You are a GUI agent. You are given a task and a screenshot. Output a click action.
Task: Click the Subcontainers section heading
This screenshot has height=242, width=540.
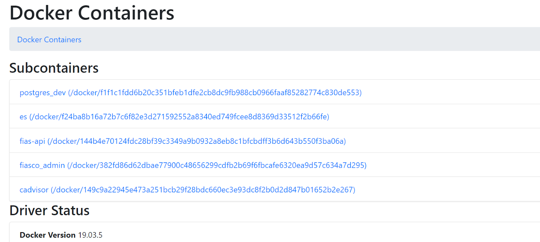54,68
